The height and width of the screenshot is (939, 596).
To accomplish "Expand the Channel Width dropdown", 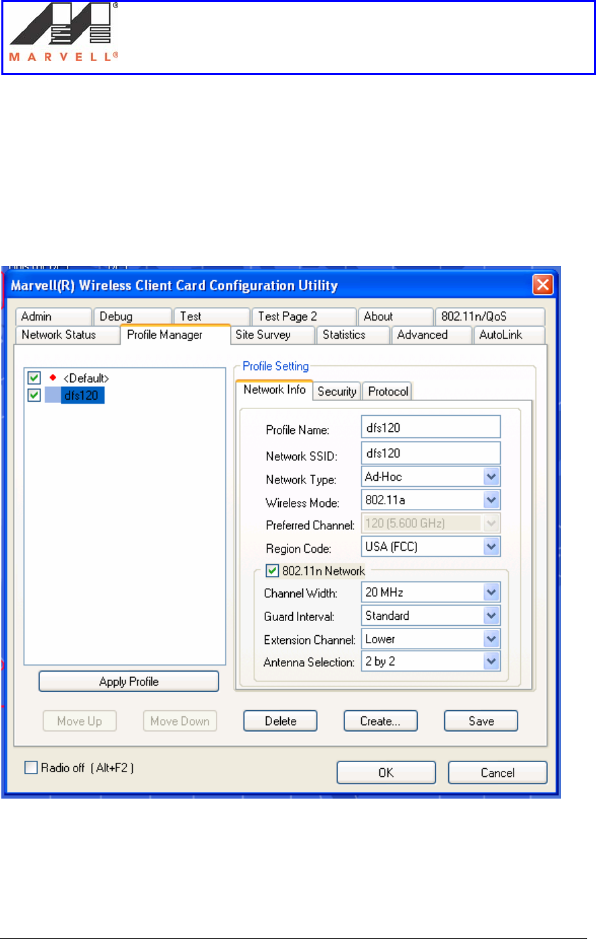I will coord(431,593).
